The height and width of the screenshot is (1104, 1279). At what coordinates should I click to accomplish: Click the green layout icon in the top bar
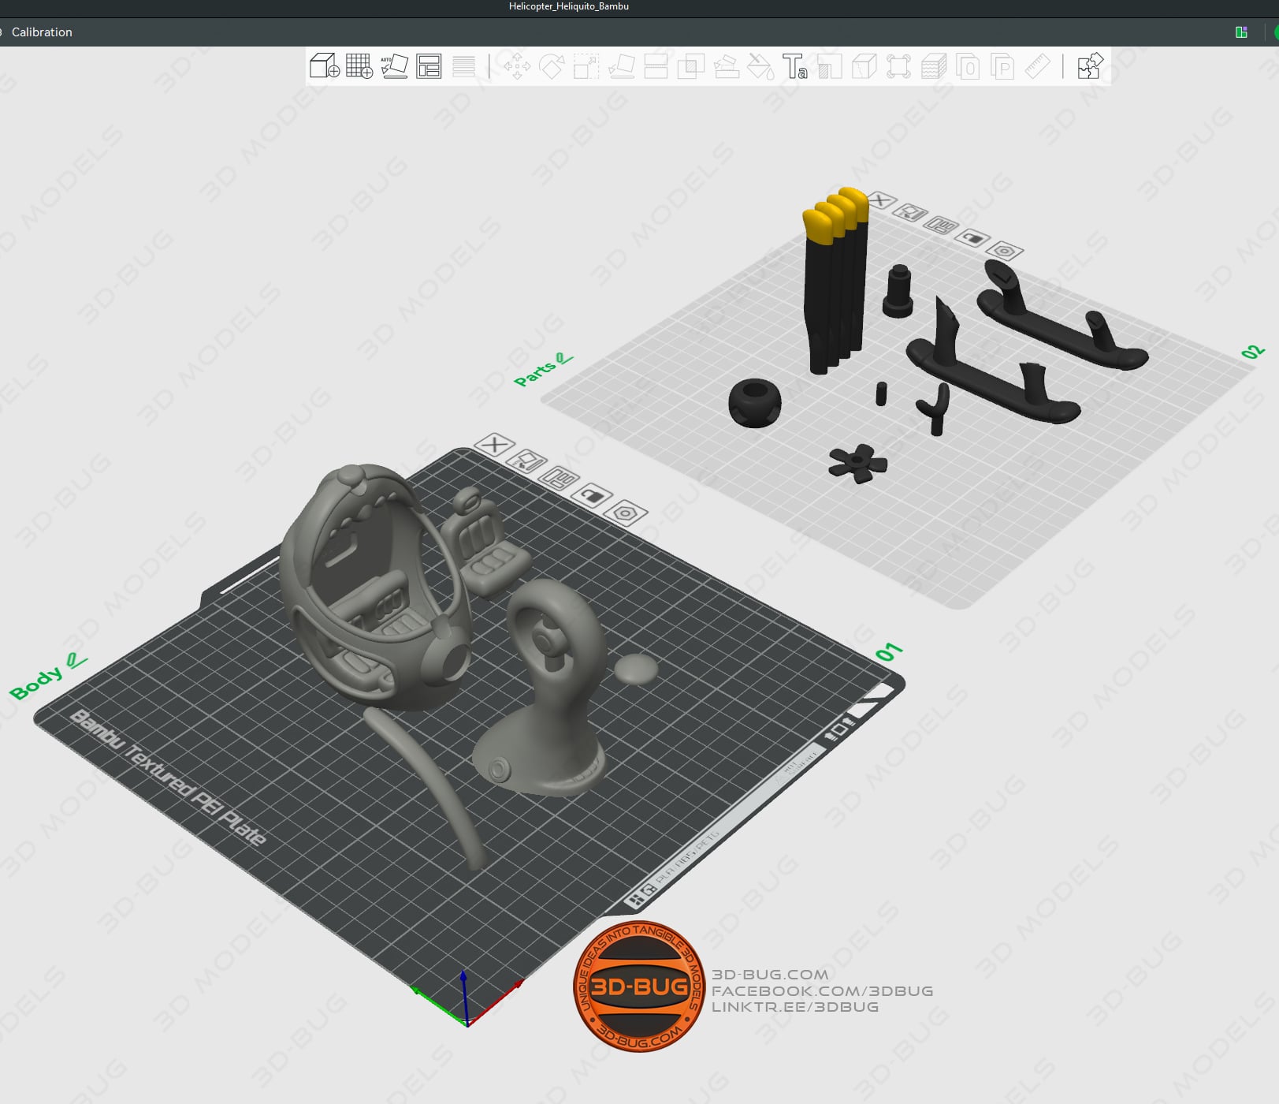point(1241,32)
